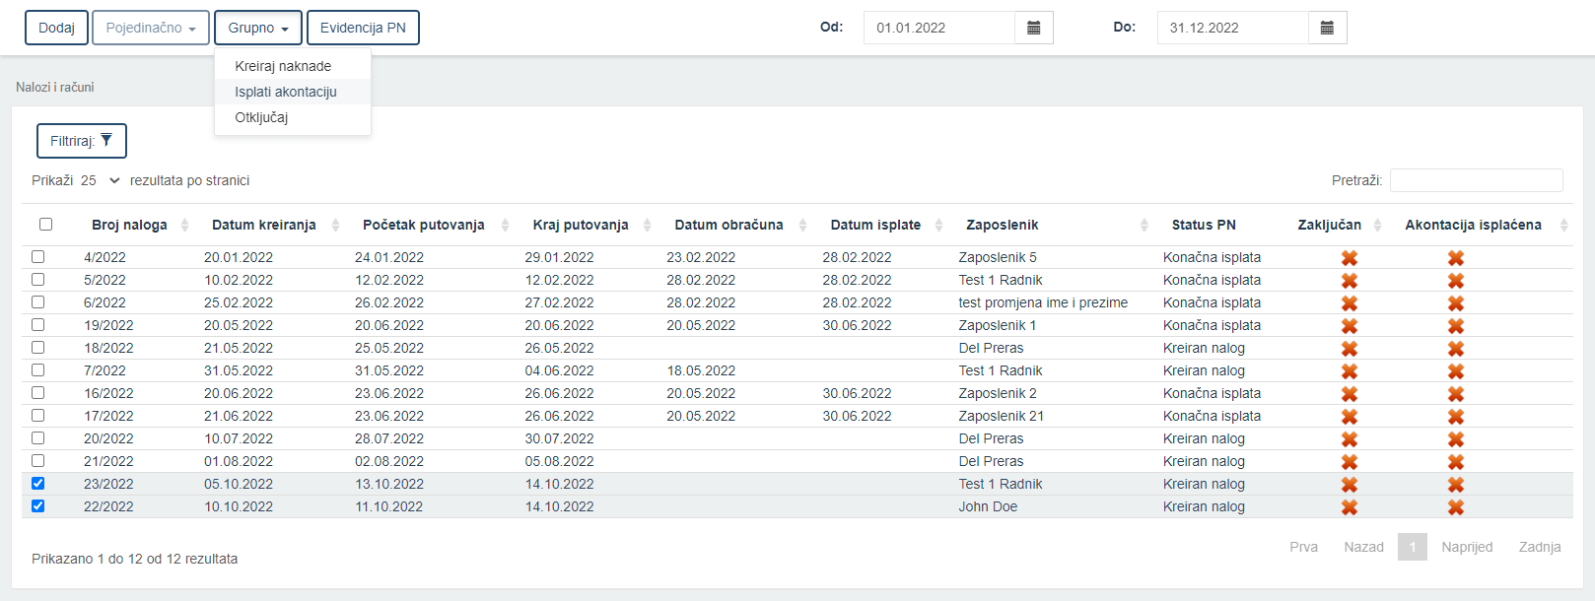Click Zaposlenik 21 cell
The image size is (1595, 601).
point(1001,416)
